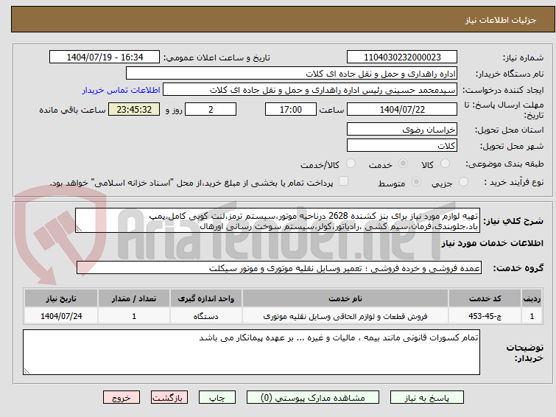Image resolution: width=556 pixels, height=417 pixels.
Task: Click the ردیف column header
Action: tap(532, 298)
